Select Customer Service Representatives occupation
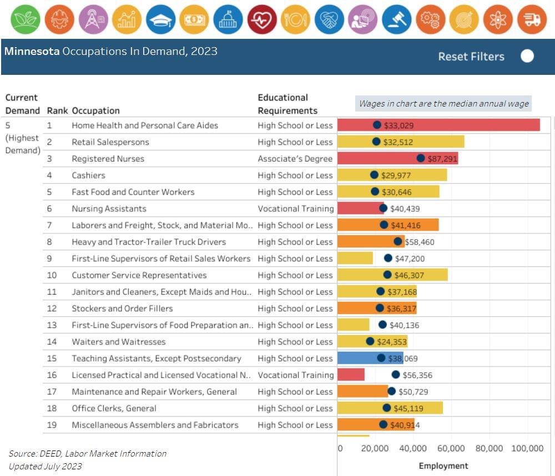555x476 pixels. pyautogui.click(x=139, y=275)
